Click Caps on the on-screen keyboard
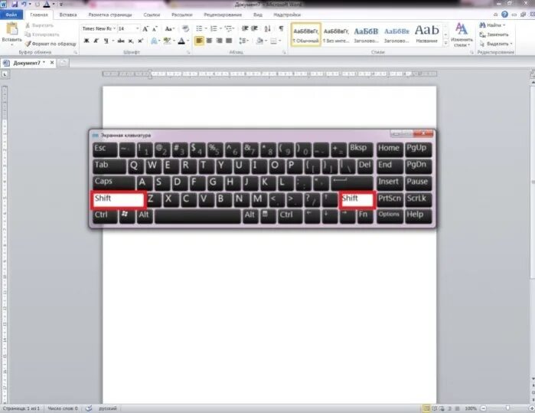 pyautogui.click(x=113, y=183)
